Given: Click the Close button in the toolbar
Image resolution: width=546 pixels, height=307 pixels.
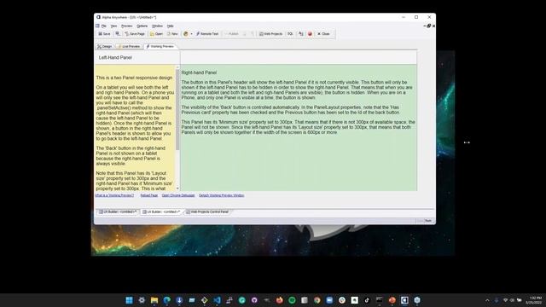Looking at the screenshot, I should point(323,34).
